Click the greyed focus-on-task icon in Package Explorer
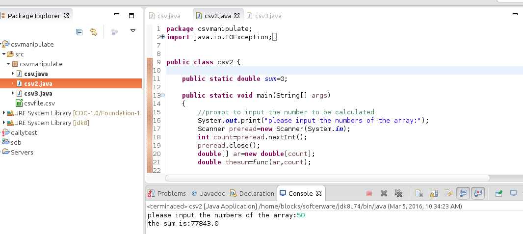Image resolution: width=523 pixels, height=234 pixels. point(114,32)
